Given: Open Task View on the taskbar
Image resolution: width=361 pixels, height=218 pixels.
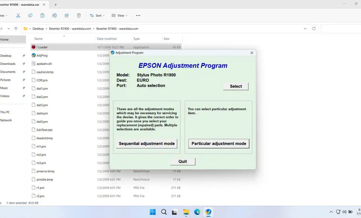Looking at the screenshot, I should tap(175, 212).
